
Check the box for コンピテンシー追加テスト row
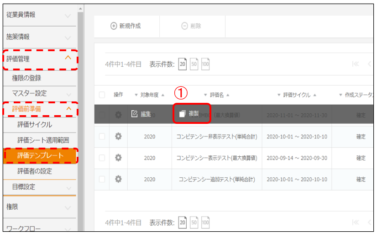coord(102,179)
